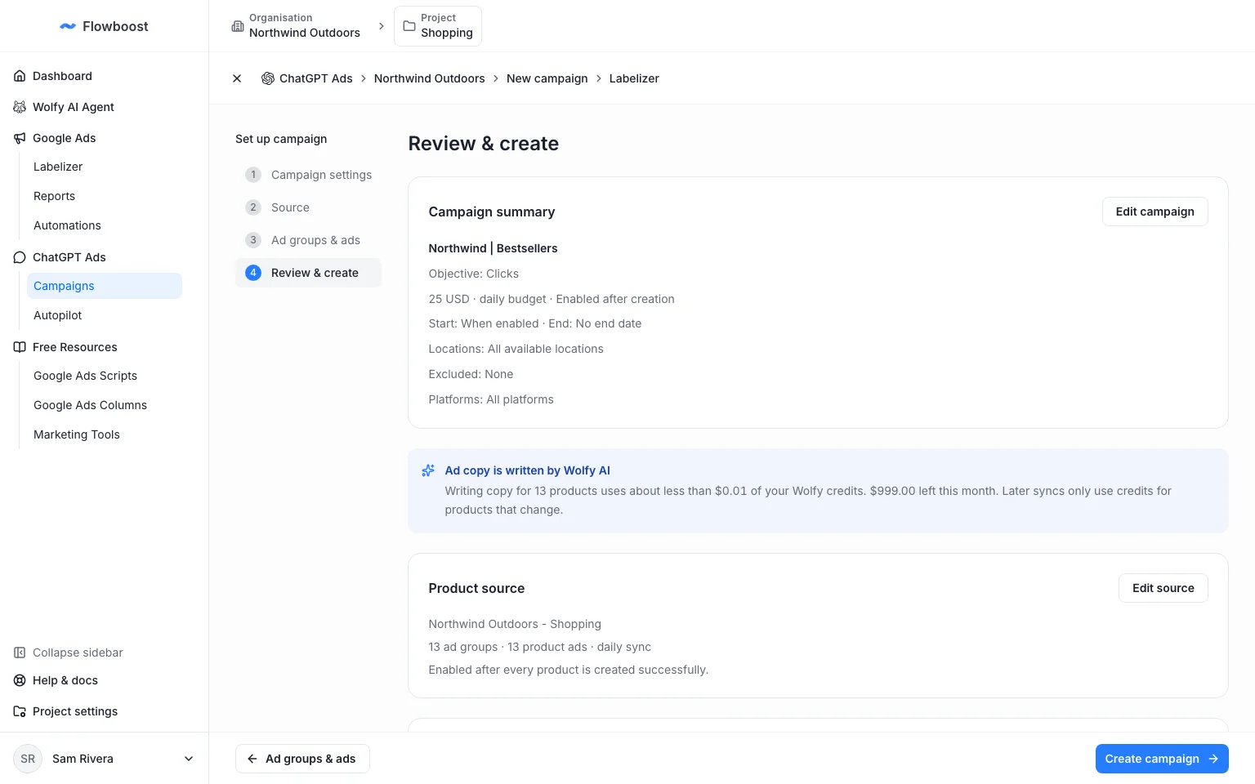Click the Project folder icon
This screenshot has height=784, width=1255.
(409, 26)
